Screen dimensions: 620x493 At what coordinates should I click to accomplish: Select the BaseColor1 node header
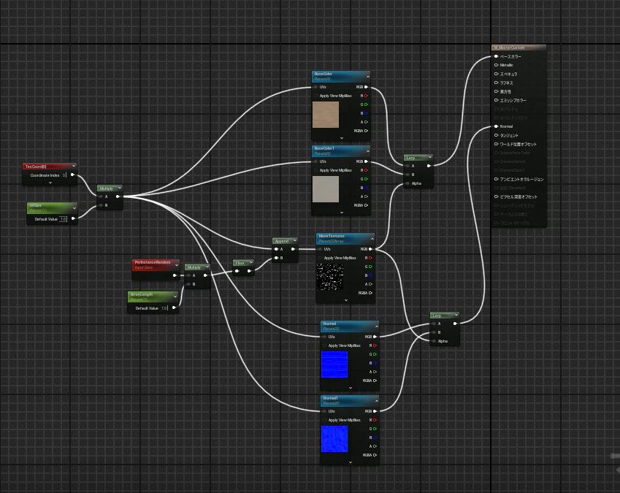(341, 150)
